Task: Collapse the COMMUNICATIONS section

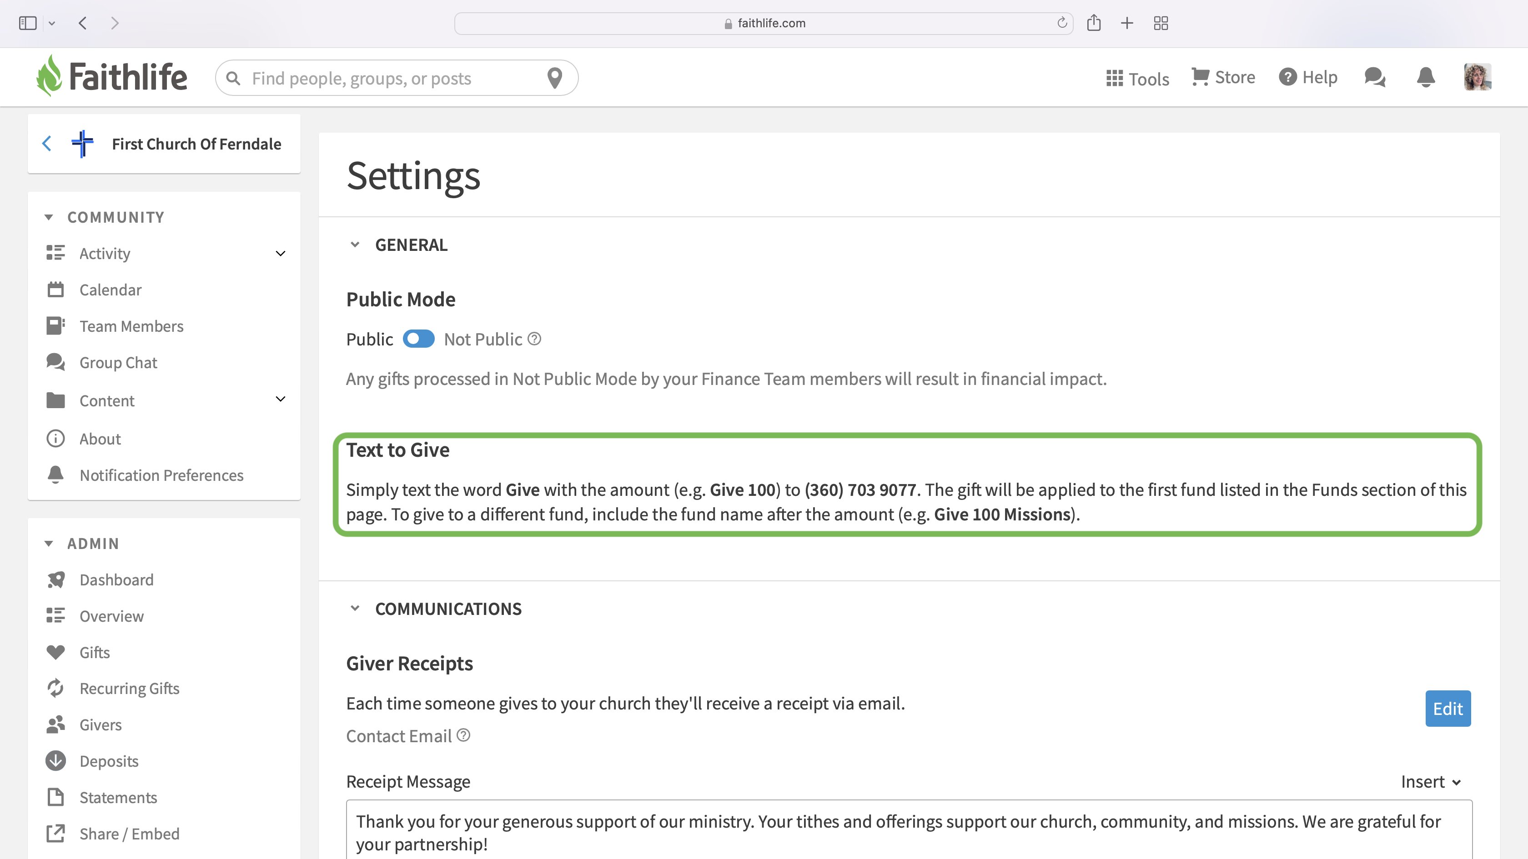Action: [355, 608]
